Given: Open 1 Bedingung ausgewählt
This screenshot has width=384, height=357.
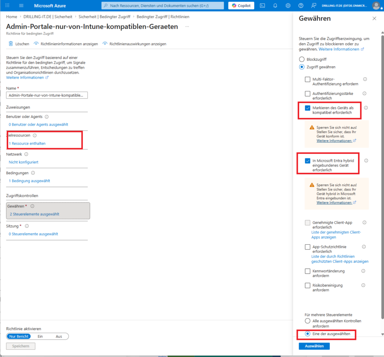Looking at the screenshot, I should point(29,181).
